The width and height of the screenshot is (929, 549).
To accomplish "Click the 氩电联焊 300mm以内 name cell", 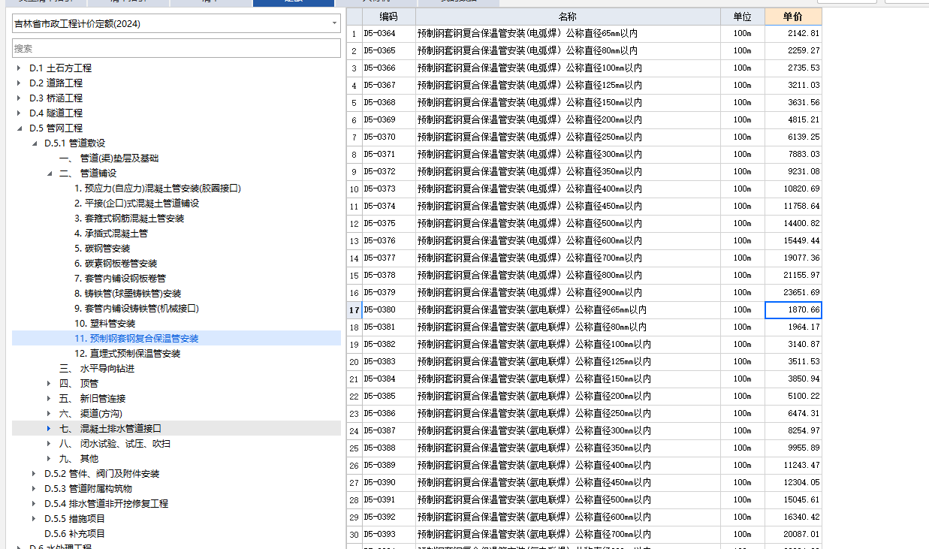I will click(568, 431).
